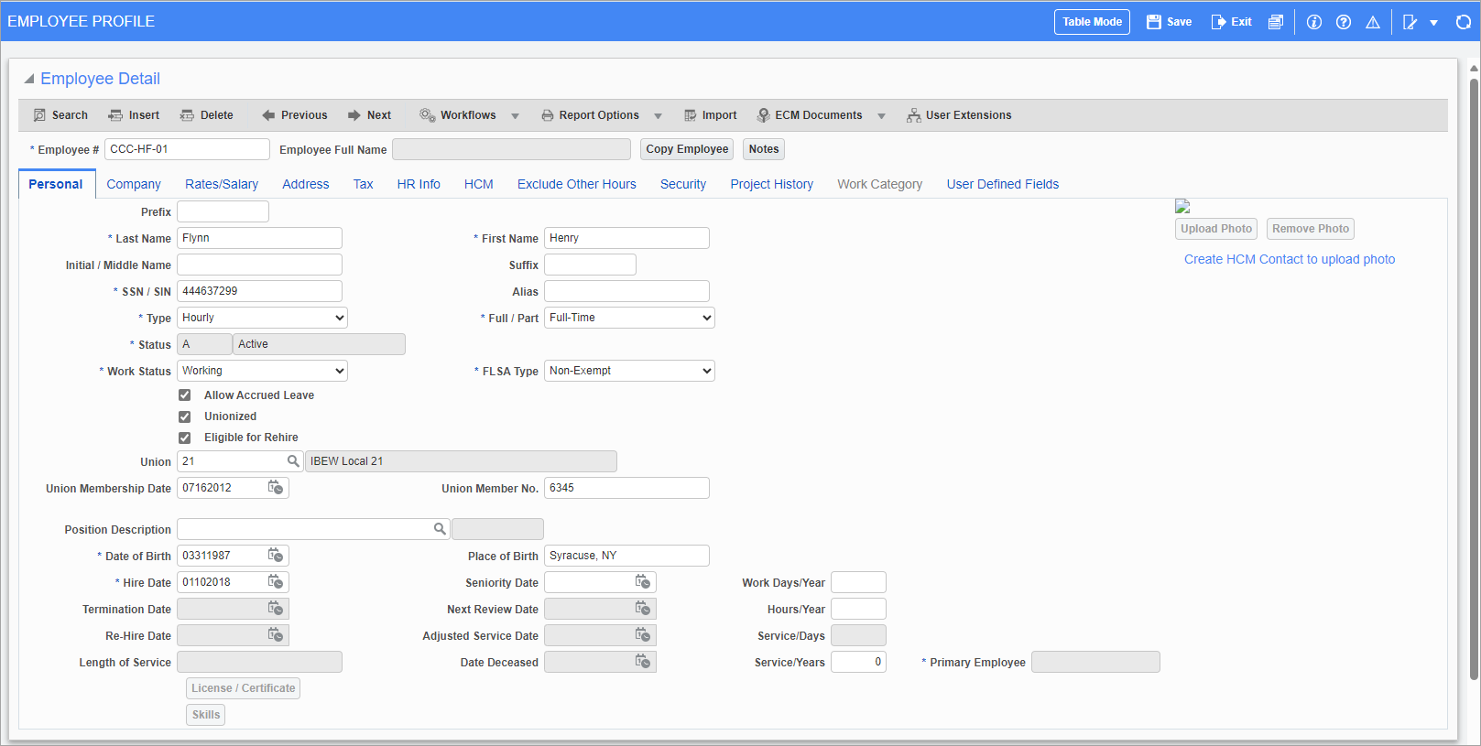Image resolution: width=1481 pixels, height=746 pixels.
Task: Open the Work Status dropdown
Action: pos(262,371)
